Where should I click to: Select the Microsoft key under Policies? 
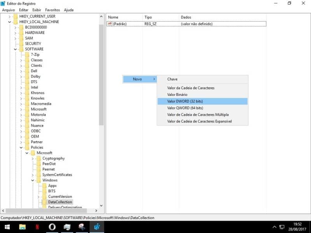[x=44, y=153]
